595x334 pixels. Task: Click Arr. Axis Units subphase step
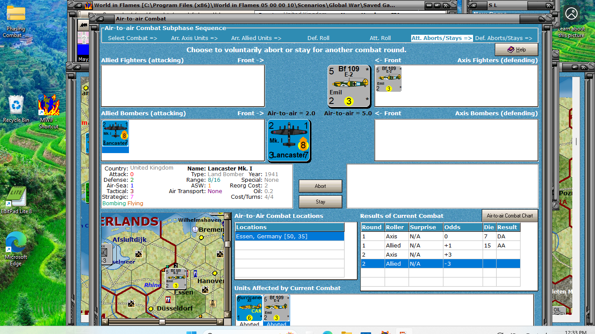[x=194, y=38]
